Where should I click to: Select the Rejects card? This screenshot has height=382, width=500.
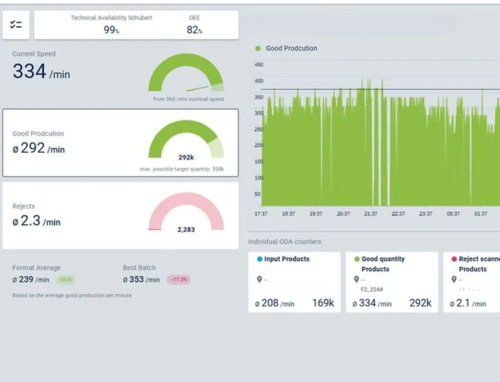[x=121, y=216]
